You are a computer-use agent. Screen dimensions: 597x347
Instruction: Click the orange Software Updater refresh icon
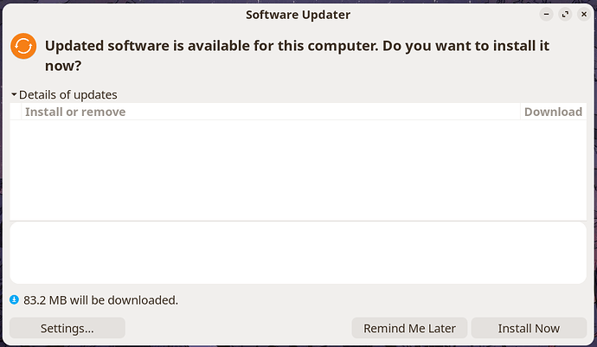(x=23, y=46)
